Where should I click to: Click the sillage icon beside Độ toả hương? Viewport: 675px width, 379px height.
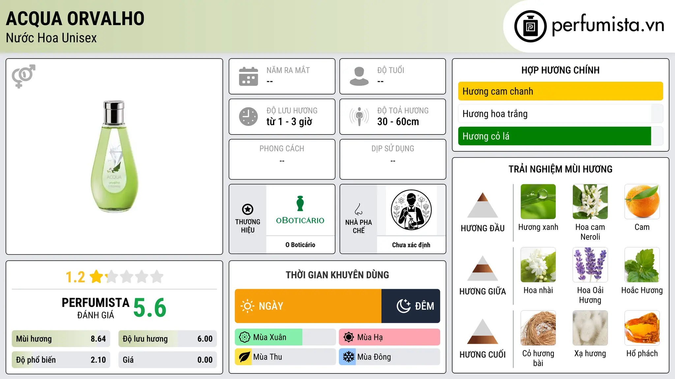tap(359, 116)
